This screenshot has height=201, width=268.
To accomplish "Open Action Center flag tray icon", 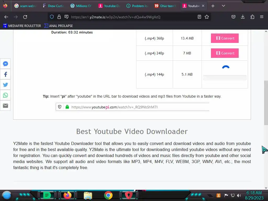I will click(226, 195).
